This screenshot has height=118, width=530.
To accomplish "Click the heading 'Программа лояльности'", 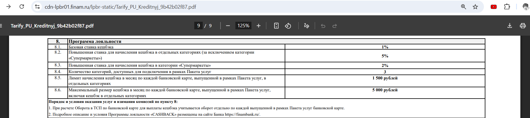I will coord(95,41).
